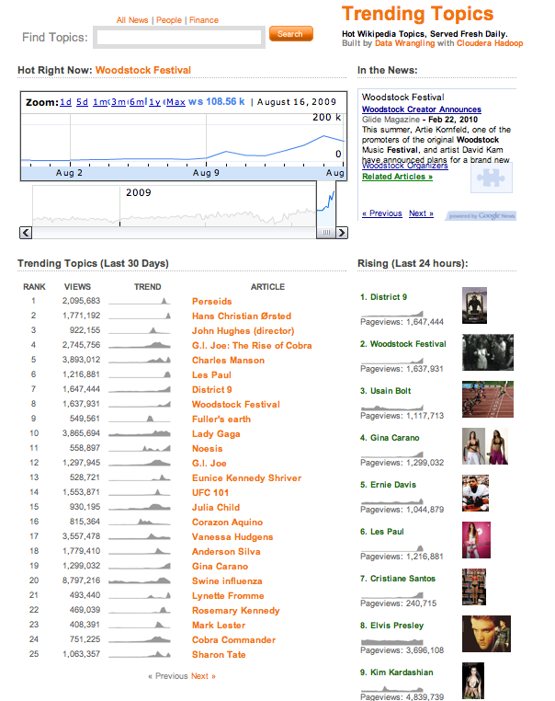This screenshot has height=701, width=555.
Task: Set chart zoom to 3m
Action: coord(119,102)
